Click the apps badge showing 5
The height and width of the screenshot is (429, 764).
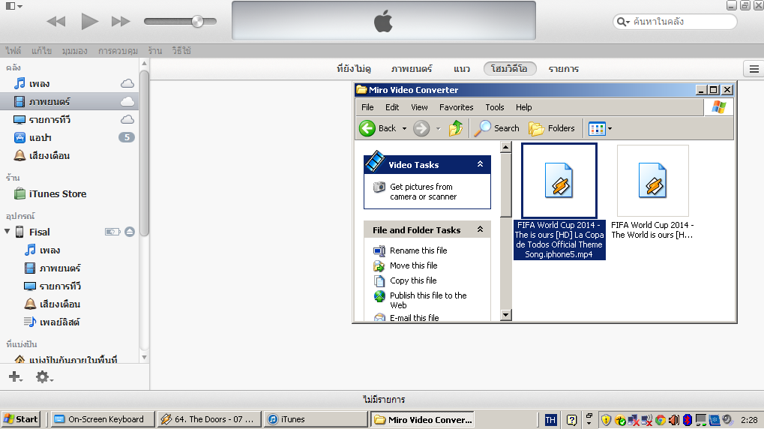(127, 137)
